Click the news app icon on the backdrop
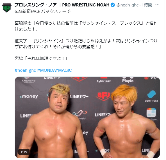 pos(151,113)
